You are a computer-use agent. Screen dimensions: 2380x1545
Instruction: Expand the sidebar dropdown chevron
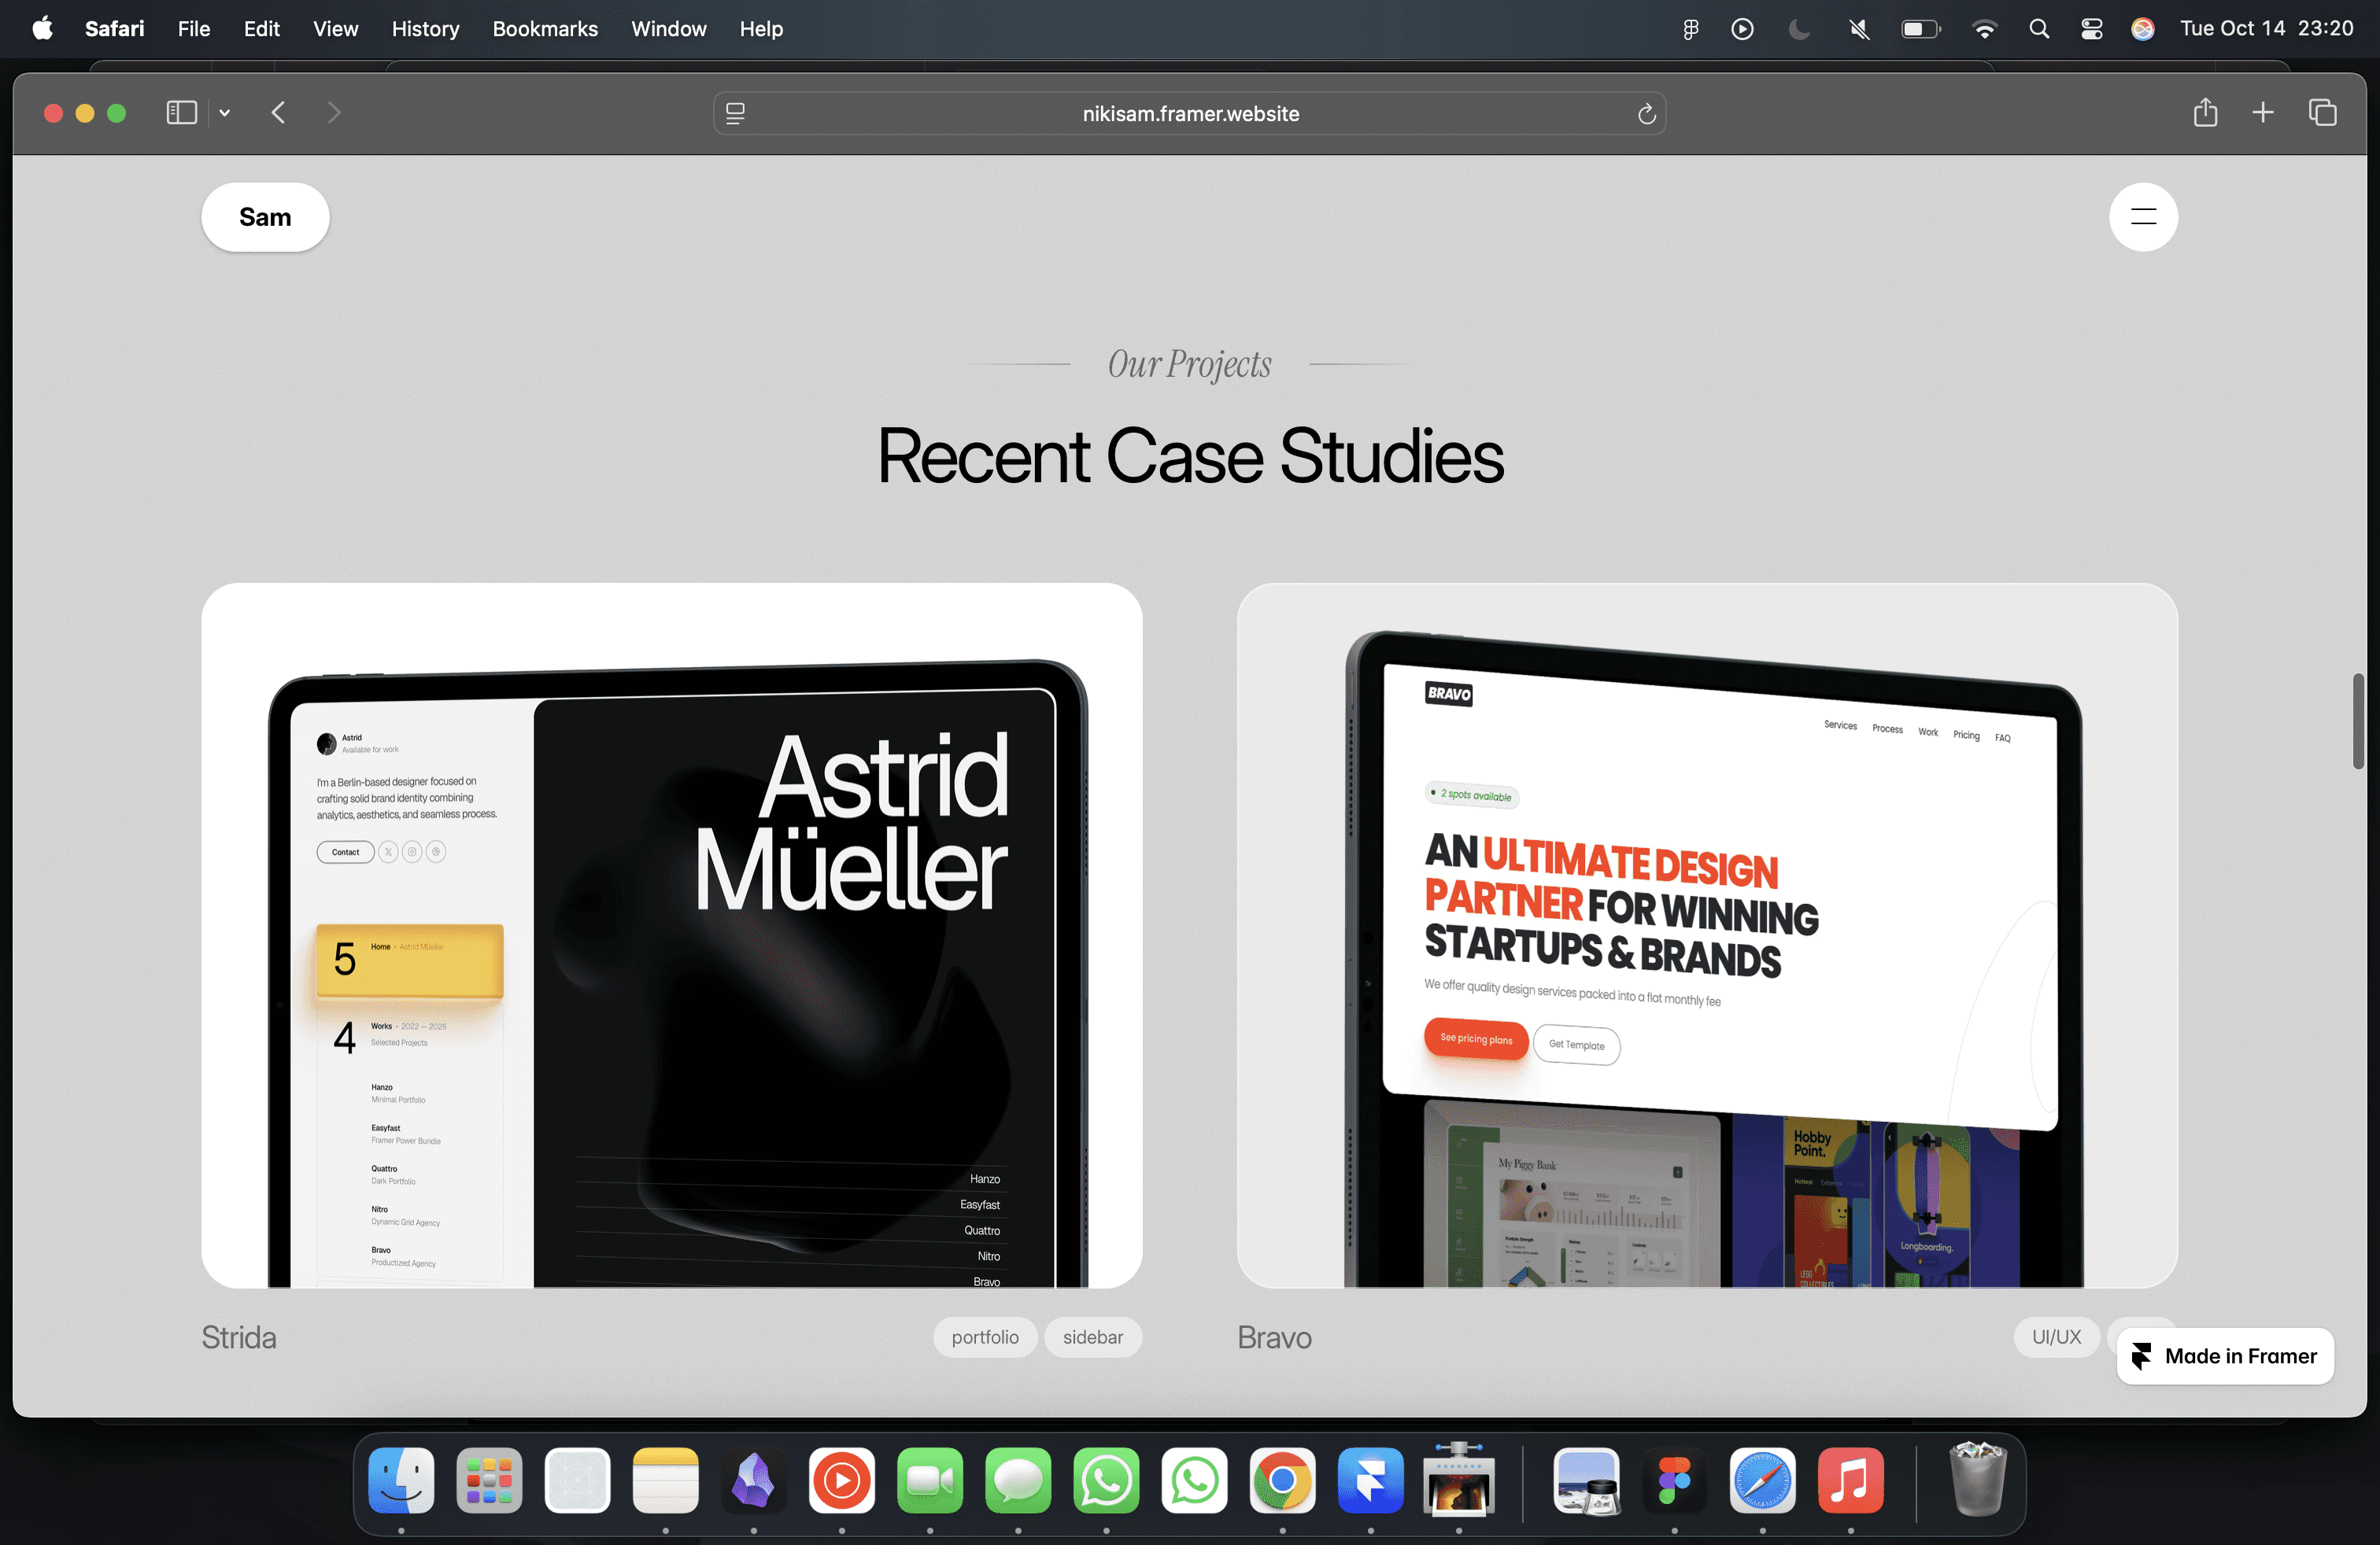click(x=225, y=113)
